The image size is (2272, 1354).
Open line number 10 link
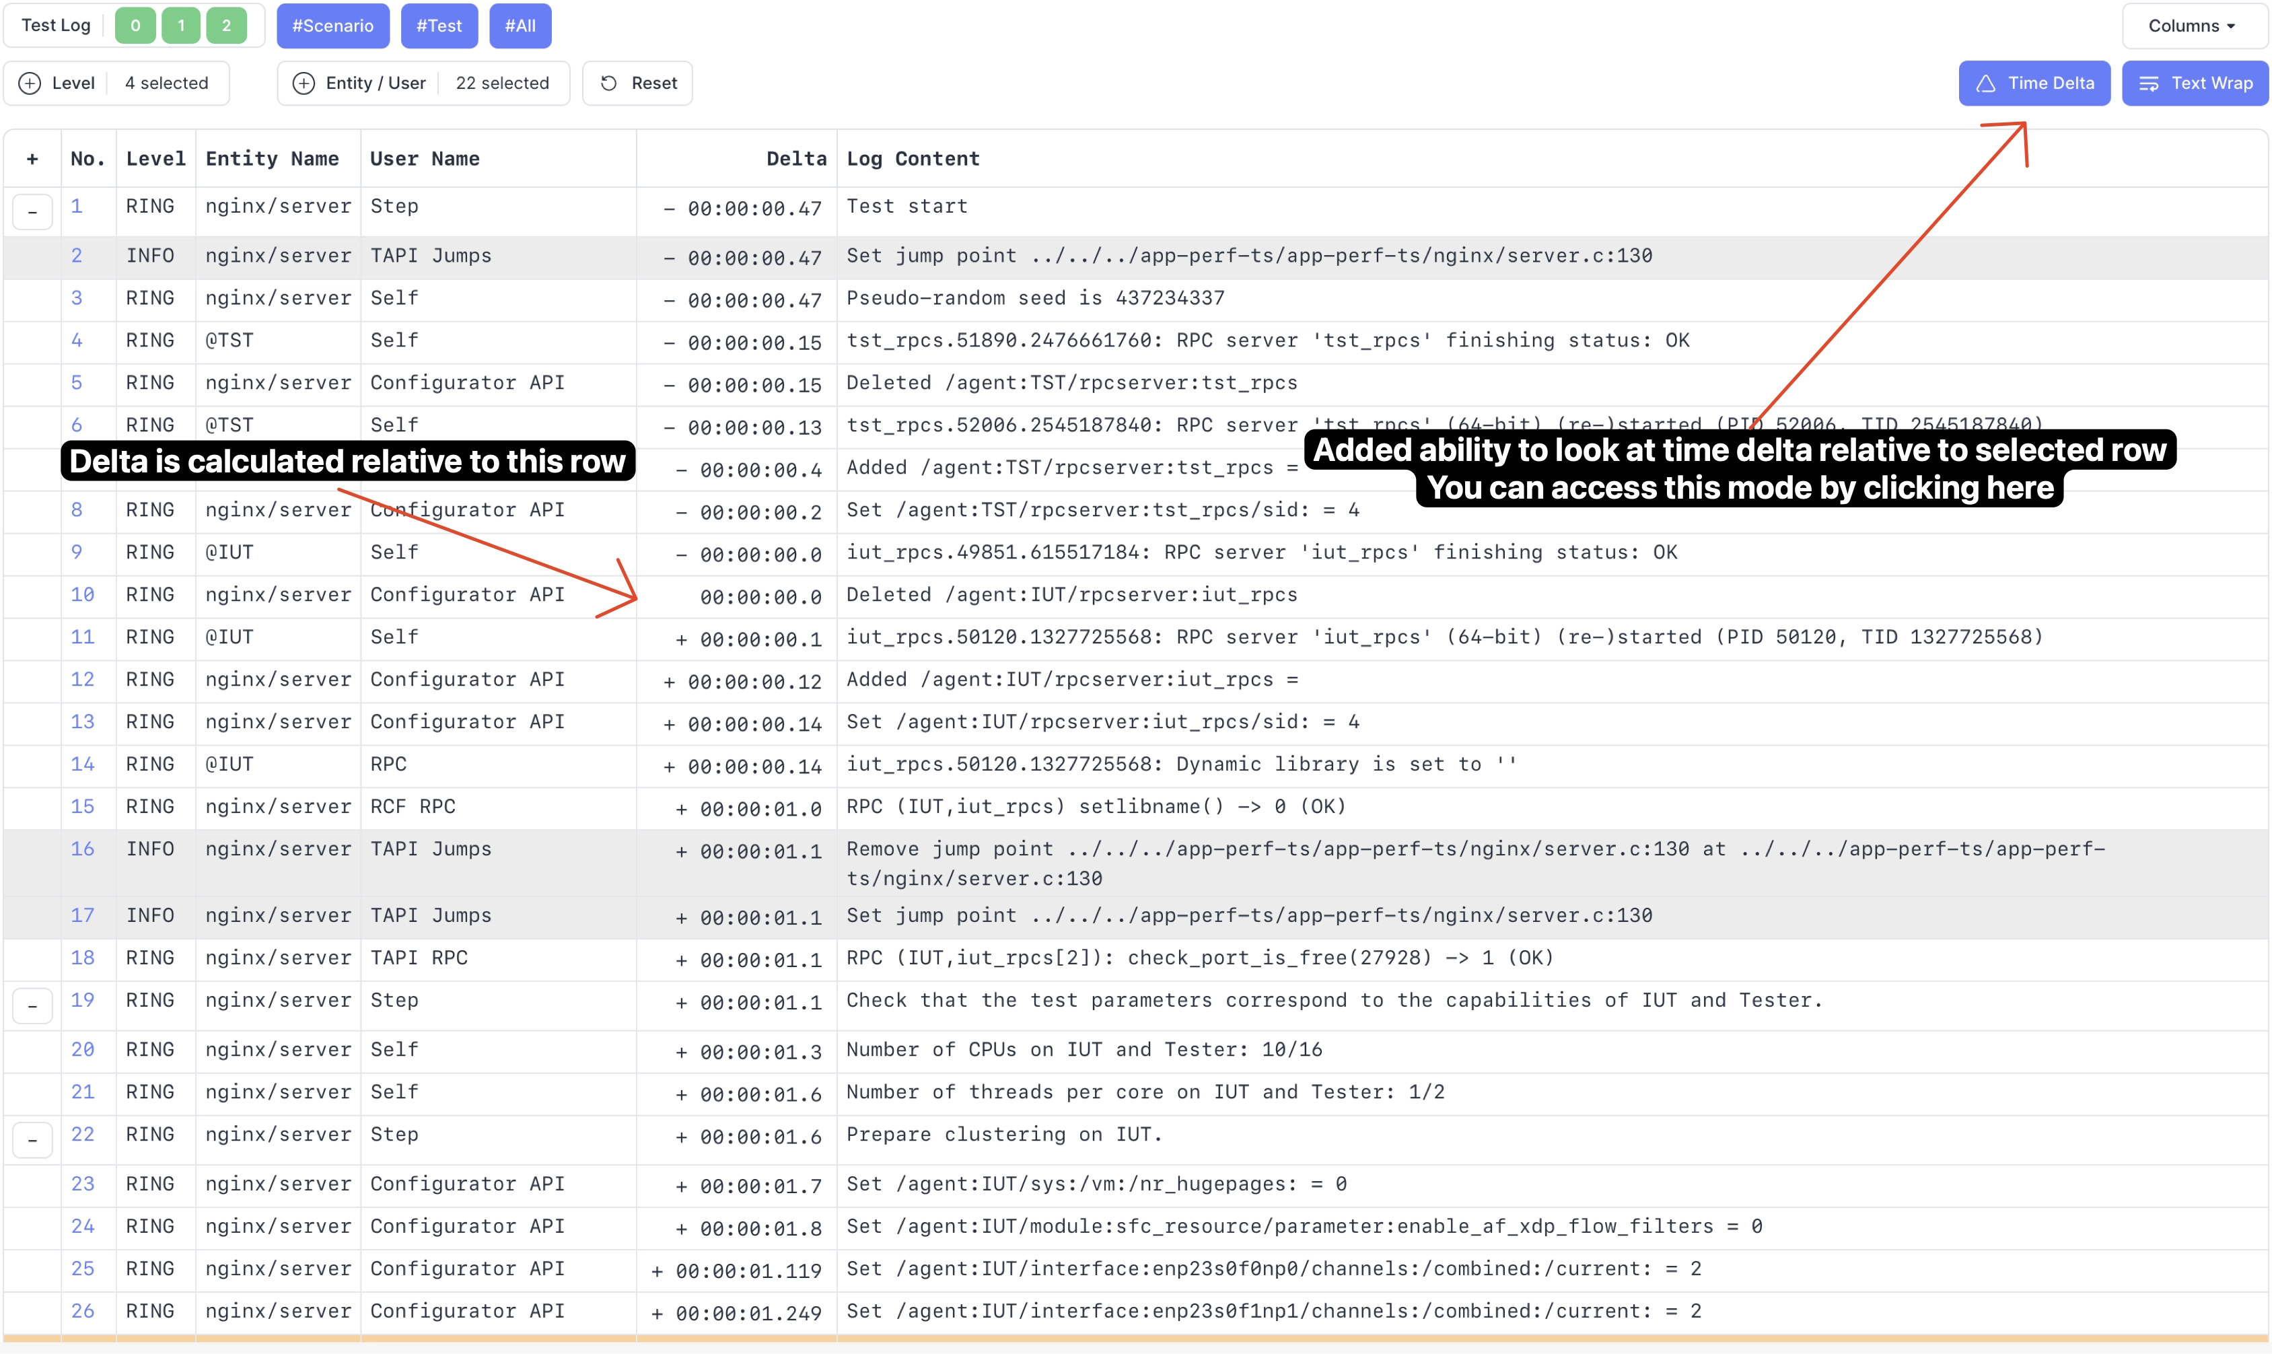tap(82, 595)
